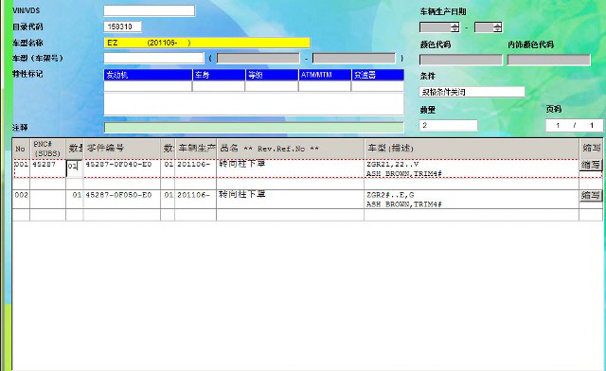Screen dimensions: 606x371
Task: Click the 车型(描述) column header
Action: [472, 149]
